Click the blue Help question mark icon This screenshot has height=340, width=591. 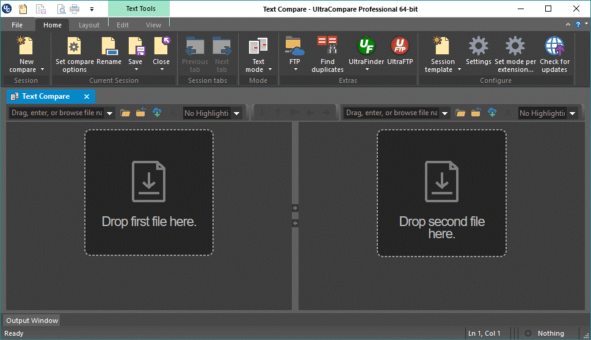pyautogui.click(x=578, y=24)
